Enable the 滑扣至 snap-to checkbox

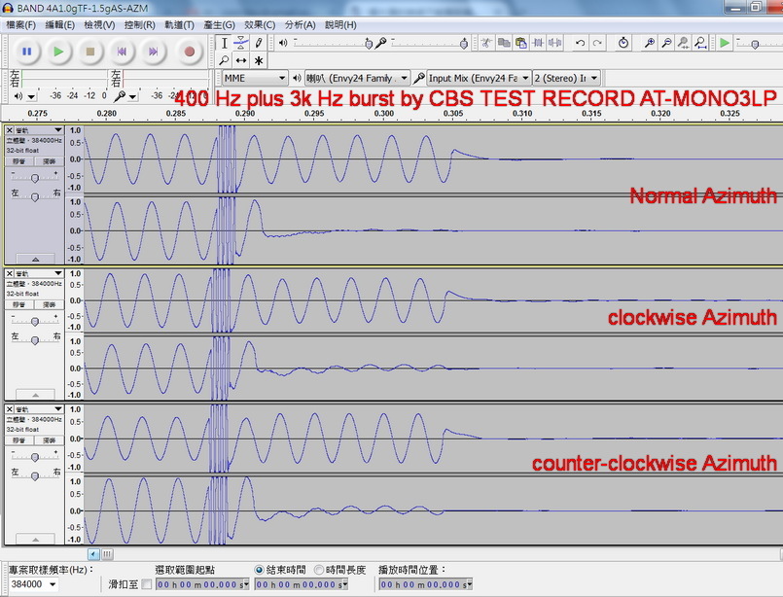click(x=146, y=584)
